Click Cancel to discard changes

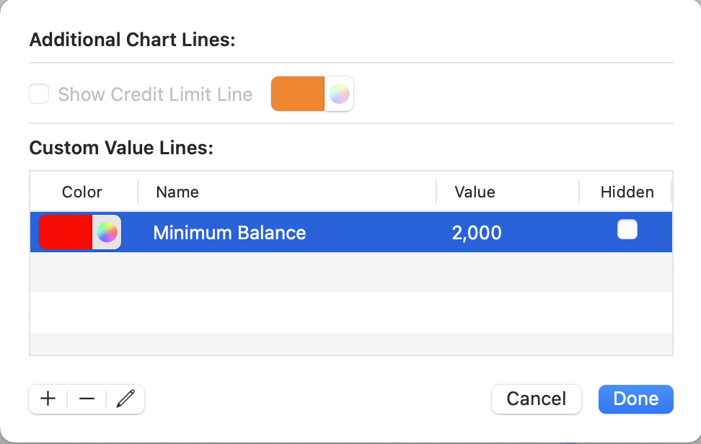pos(536,399)
